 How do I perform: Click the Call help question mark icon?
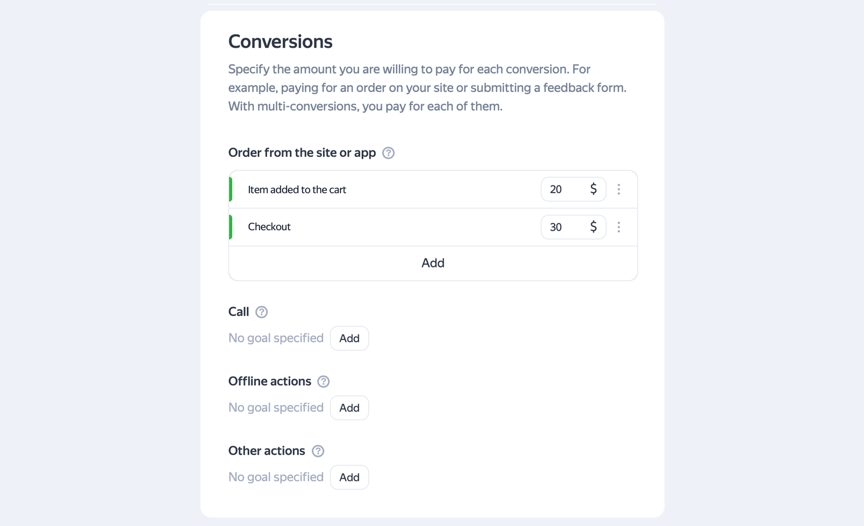coord(261,312)
